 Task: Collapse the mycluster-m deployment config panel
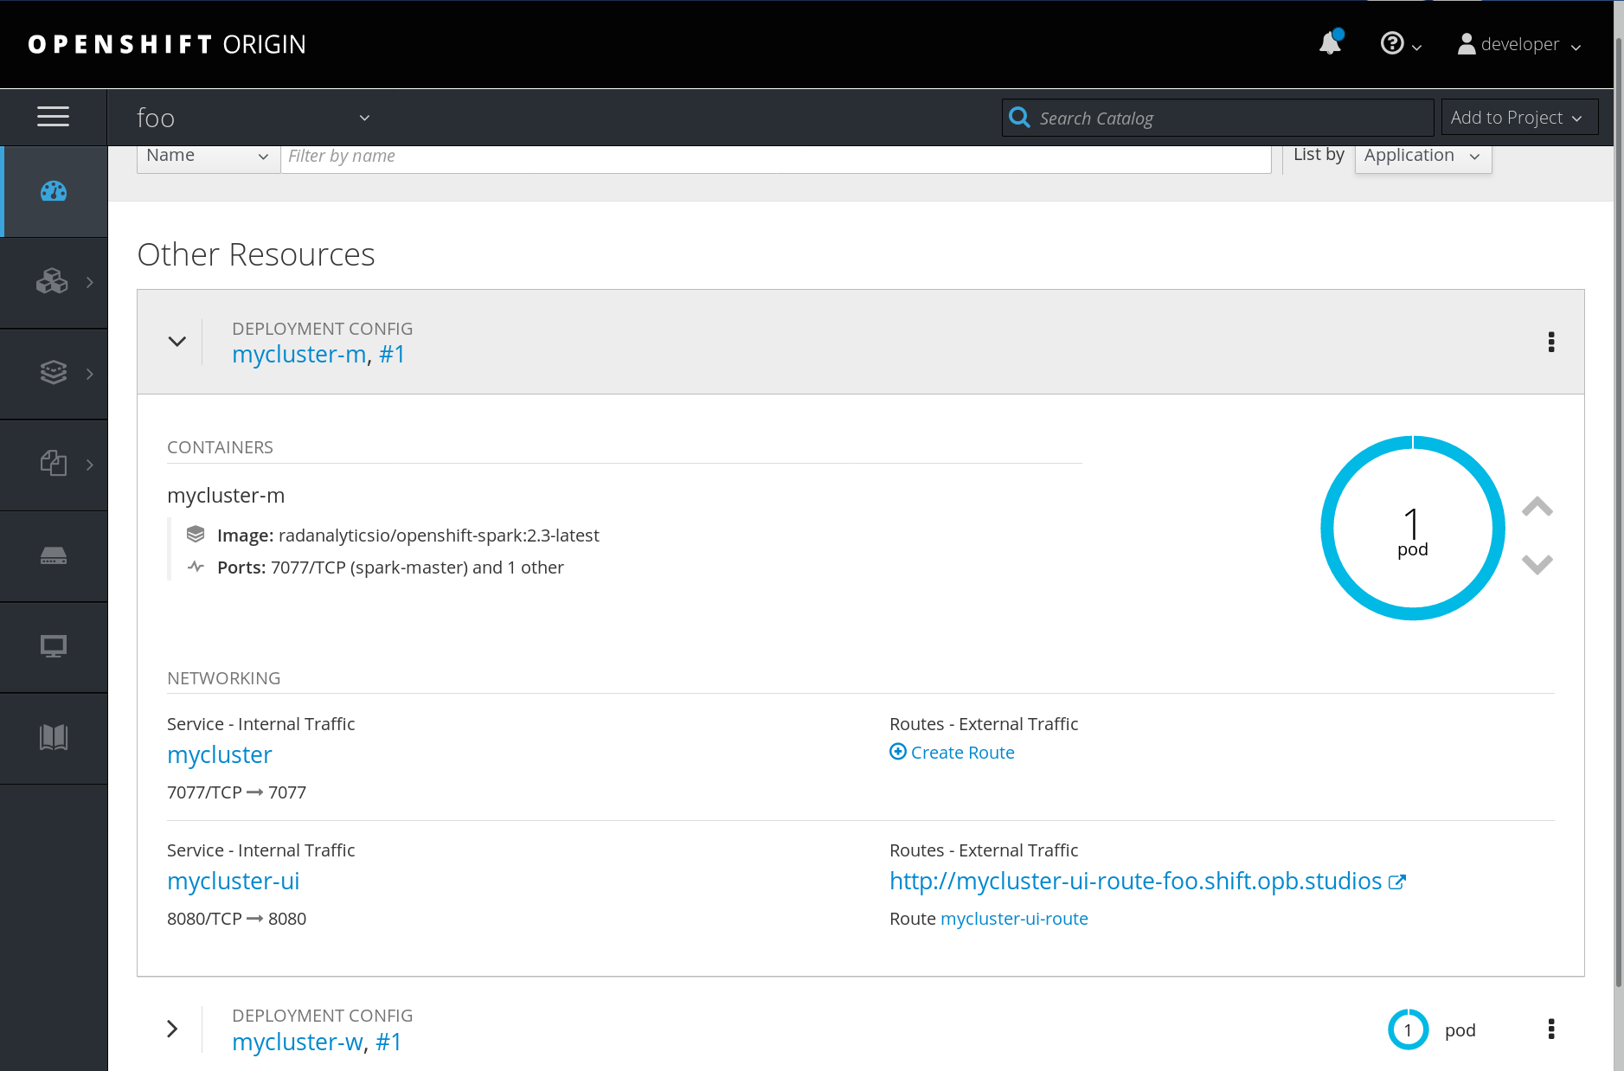tap(177, 342)
